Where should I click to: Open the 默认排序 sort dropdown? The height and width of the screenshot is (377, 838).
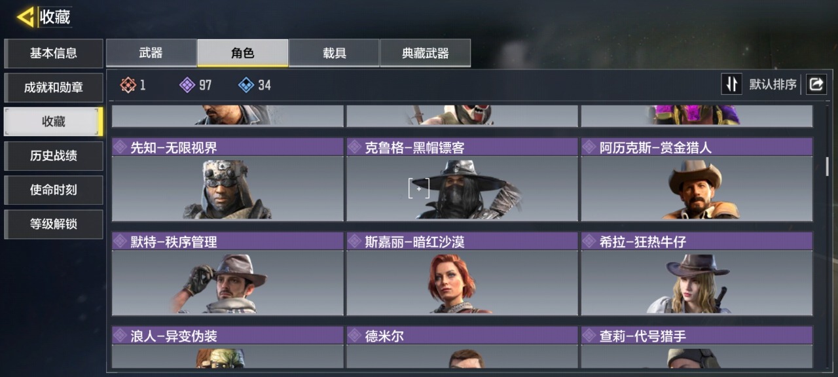(773, 84)
